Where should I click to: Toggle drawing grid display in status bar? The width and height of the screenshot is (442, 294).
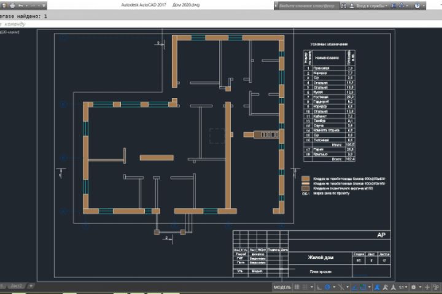[x=297, y=287]
